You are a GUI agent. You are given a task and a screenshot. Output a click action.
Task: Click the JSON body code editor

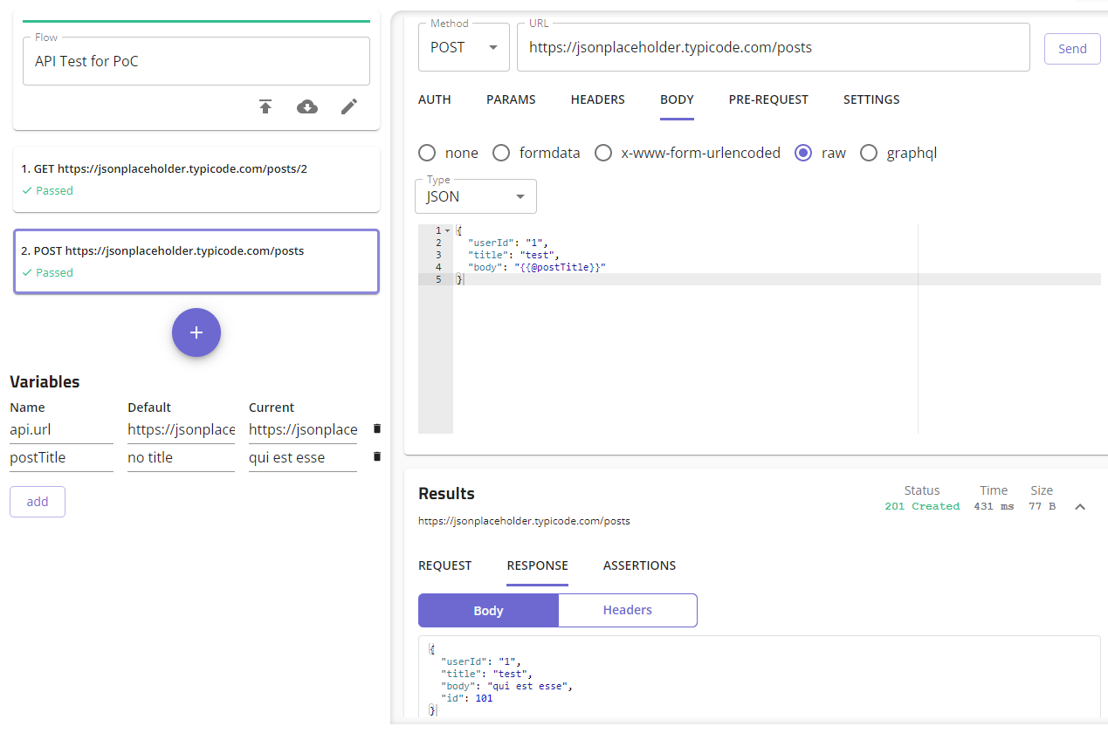(760, 328)
